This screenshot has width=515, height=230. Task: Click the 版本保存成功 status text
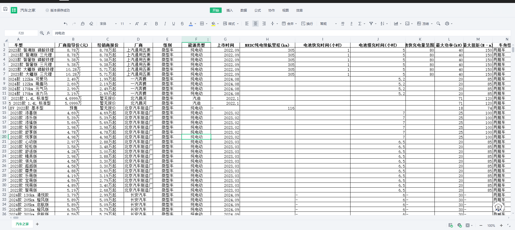(60, 10)
